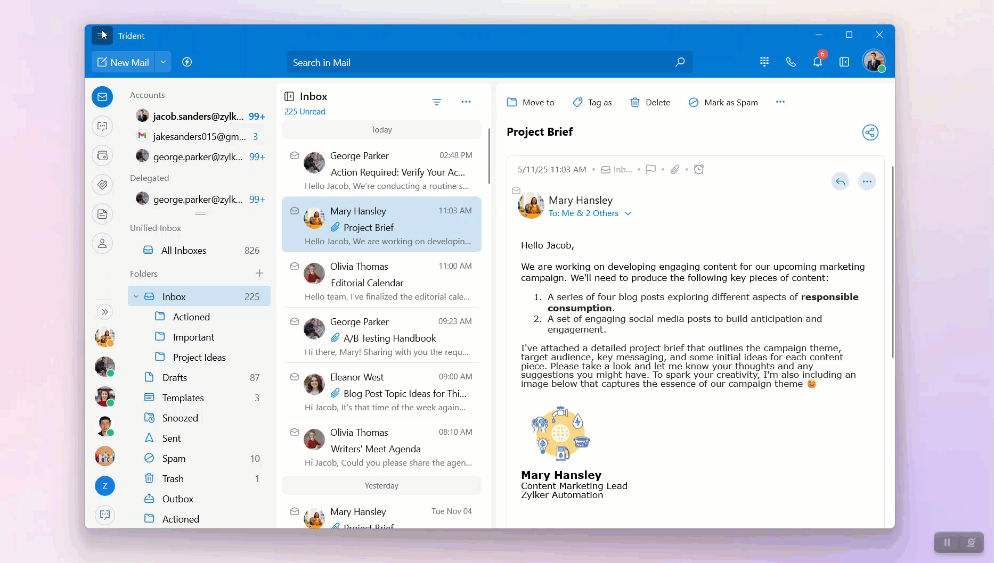Open the Drafts folder
The image size is (994, 563).
click(199, 377)
